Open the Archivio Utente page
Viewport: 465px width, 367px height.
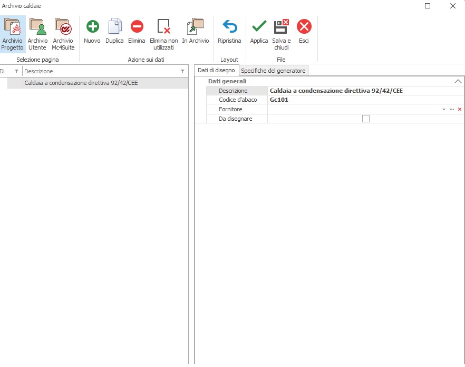click(37, 27)
